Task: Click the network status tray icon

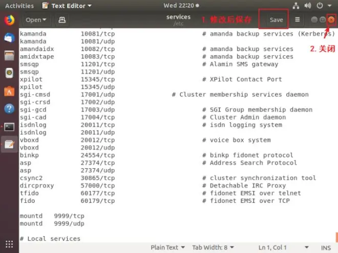Action: coord(296,6)
